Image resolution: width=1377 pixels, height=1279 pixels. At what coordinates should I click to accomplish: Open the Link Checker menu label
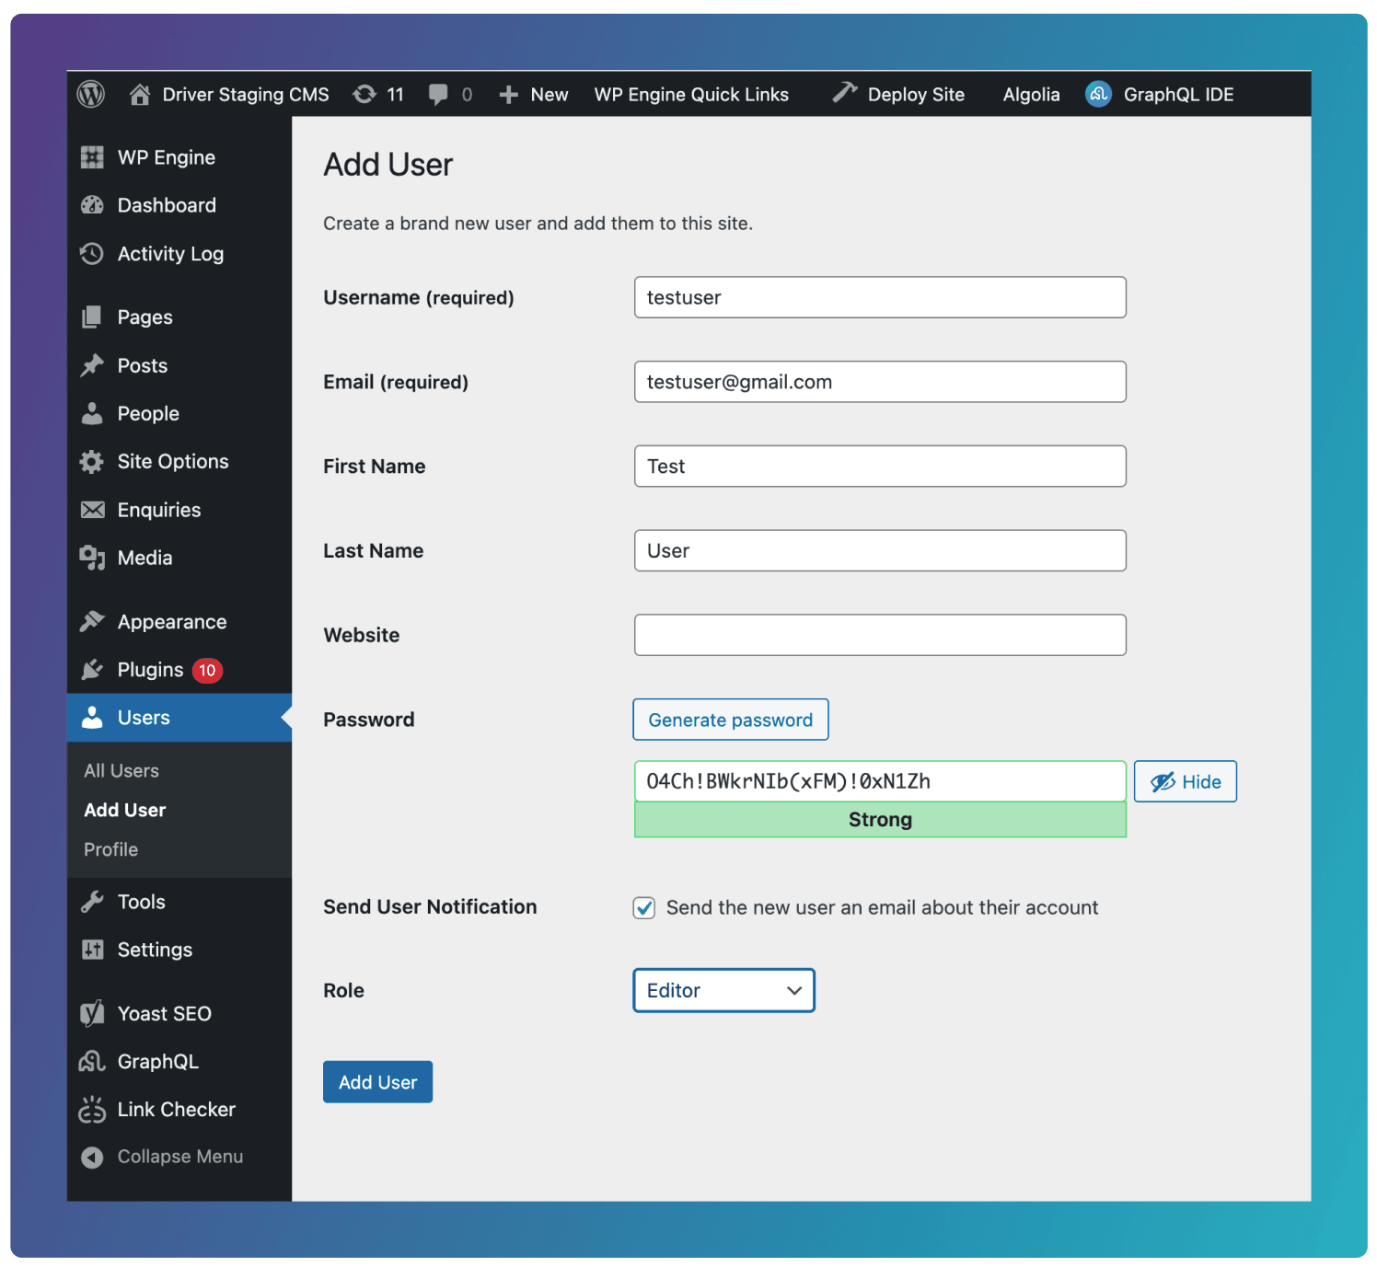(177, 1110)
